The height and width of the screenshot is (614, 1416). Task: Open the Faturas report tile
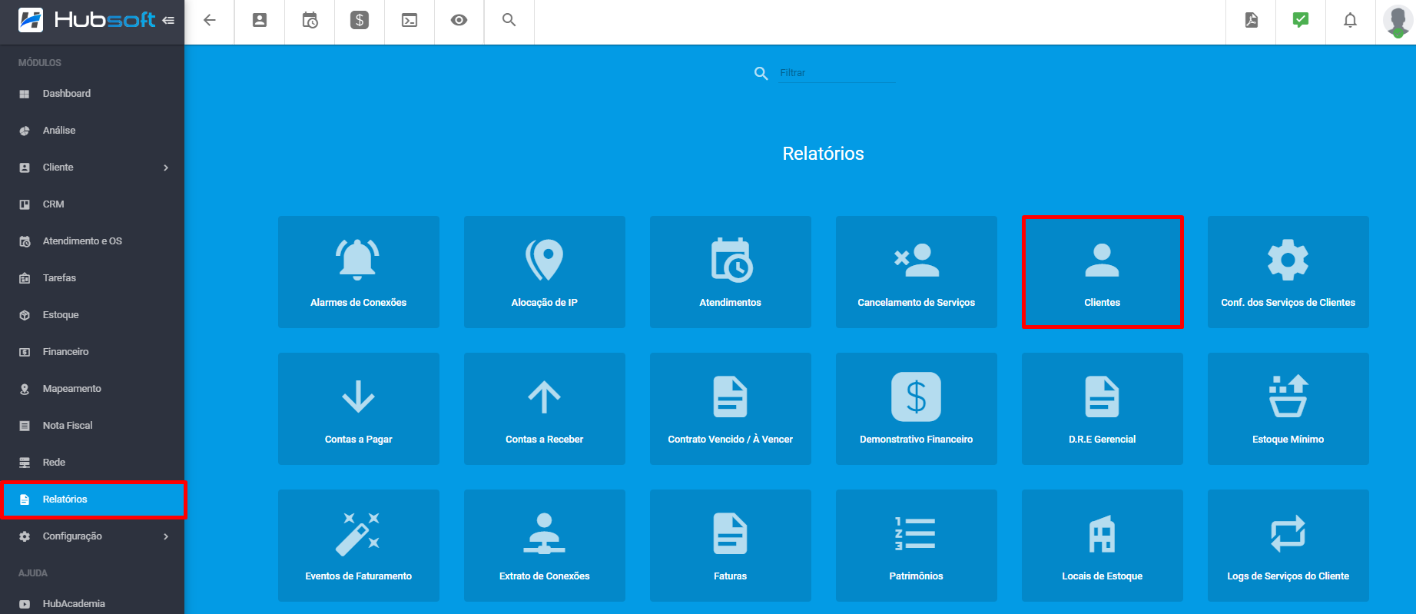[731, 546]
